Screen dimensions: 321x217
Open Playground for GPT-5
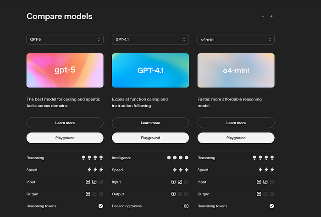[x=65, y=138]
